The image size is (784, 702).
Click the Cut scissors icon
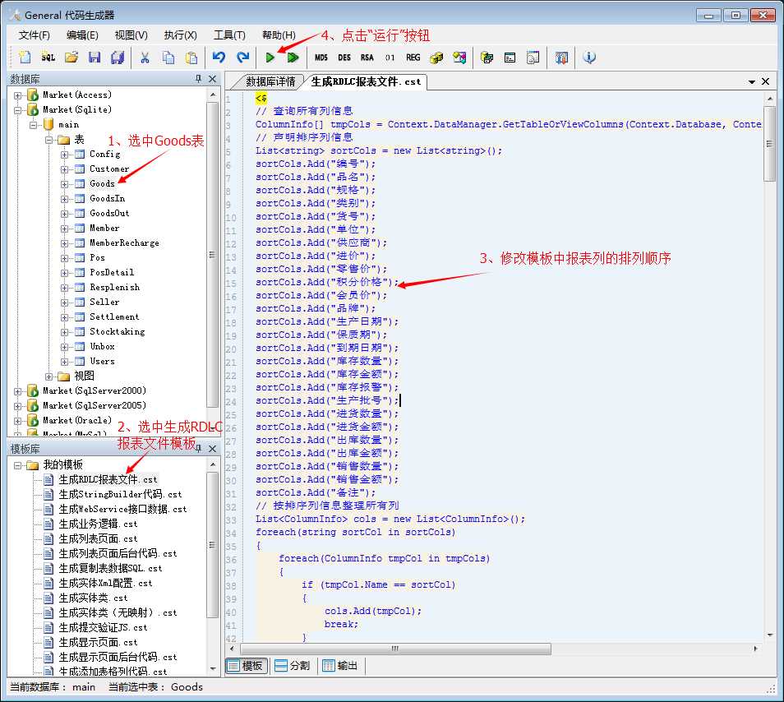pos(145,58)
